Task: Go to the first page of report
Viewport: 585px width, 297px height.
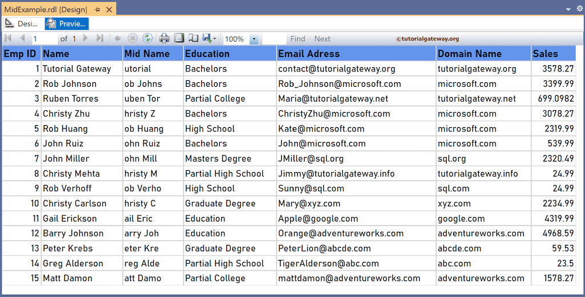Action: click(8, 38)
